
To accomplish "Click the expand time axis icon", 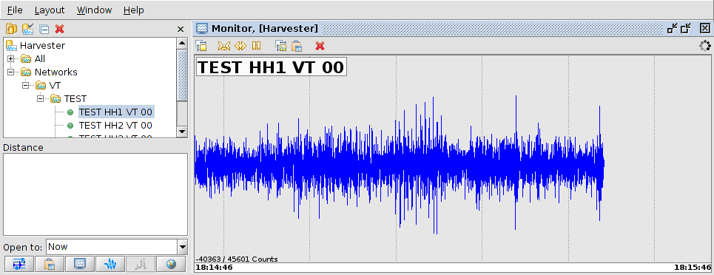I will (240, 46).
